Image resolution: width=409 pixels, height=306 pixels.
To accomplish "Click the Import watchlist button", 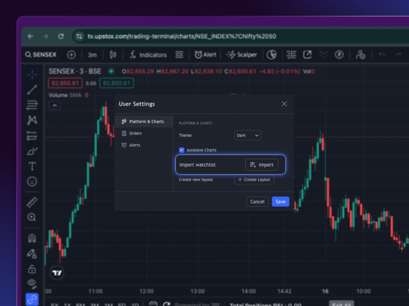I will [262, 165].
